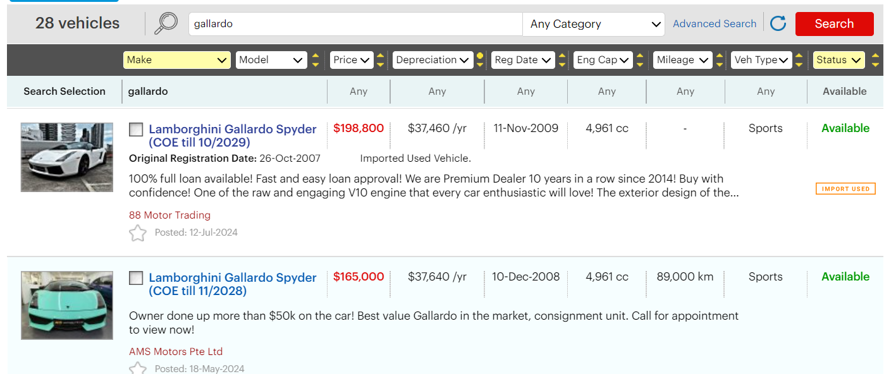The height and width of the screenshot is (374, 884).
Task: Expand the Status filter dropdown
Action: (x=838, y=60)
